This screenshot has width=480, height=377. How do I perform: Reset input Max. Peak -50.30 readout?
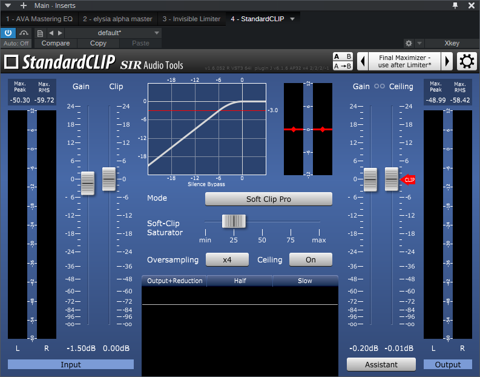point(20,100)
